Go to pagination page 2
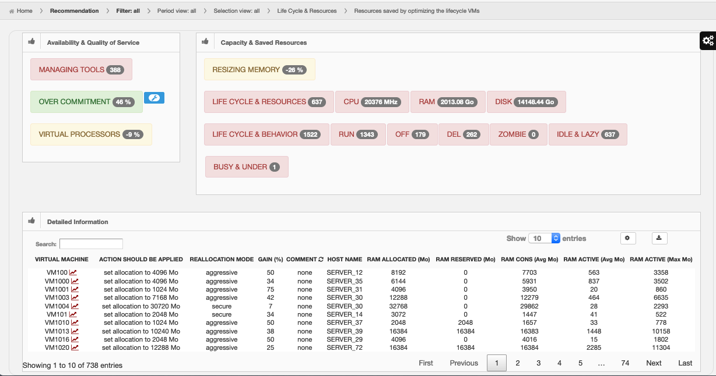The width and height of the screenshot is (716, 376). [517, 363]
